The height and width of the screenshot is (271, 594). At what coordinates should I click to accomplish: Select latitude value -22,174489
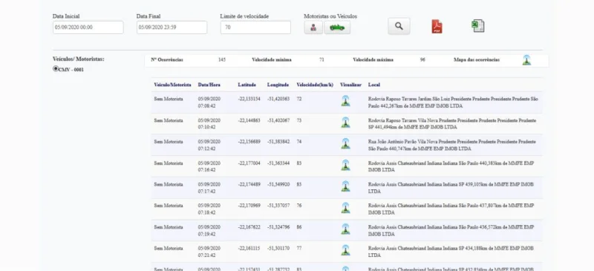tap(249, 185)
